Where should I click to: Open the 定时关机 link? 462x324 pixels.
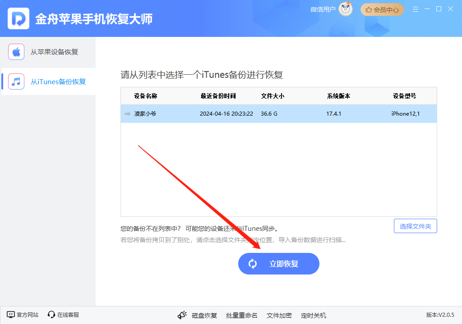click(x=314, y=315)
